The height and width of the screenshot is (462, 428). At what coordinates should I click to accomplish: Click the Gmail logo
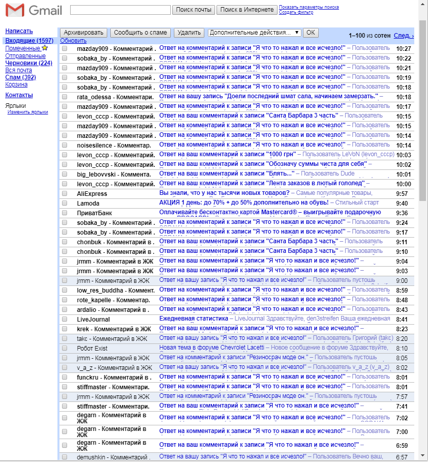(x=34, y=10)
